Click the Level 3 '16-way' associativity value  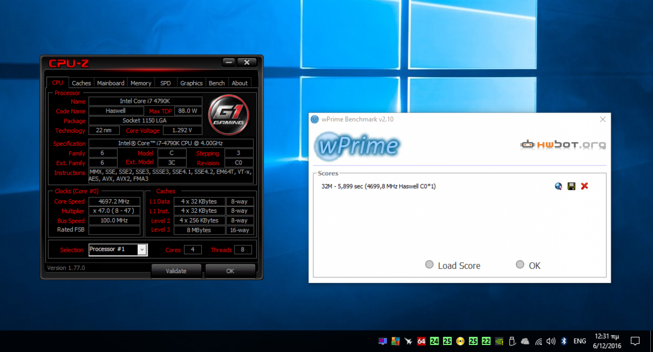point(239,230)
